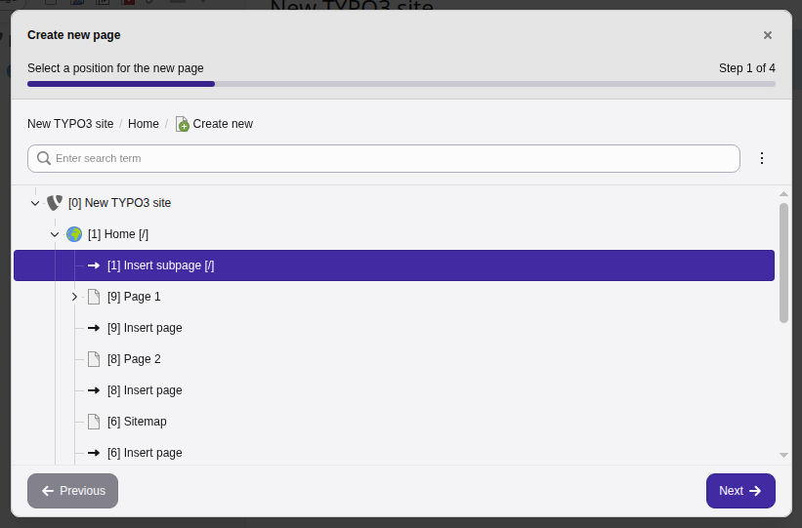The image size is (802, 528).
Task: Click the Home globe icon
Action: (x=74, y=234)
